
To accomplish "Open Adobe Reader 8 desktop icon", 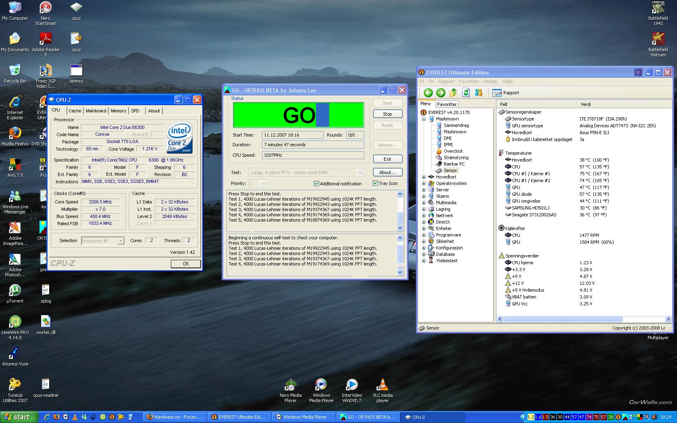I will coord(46,45).
